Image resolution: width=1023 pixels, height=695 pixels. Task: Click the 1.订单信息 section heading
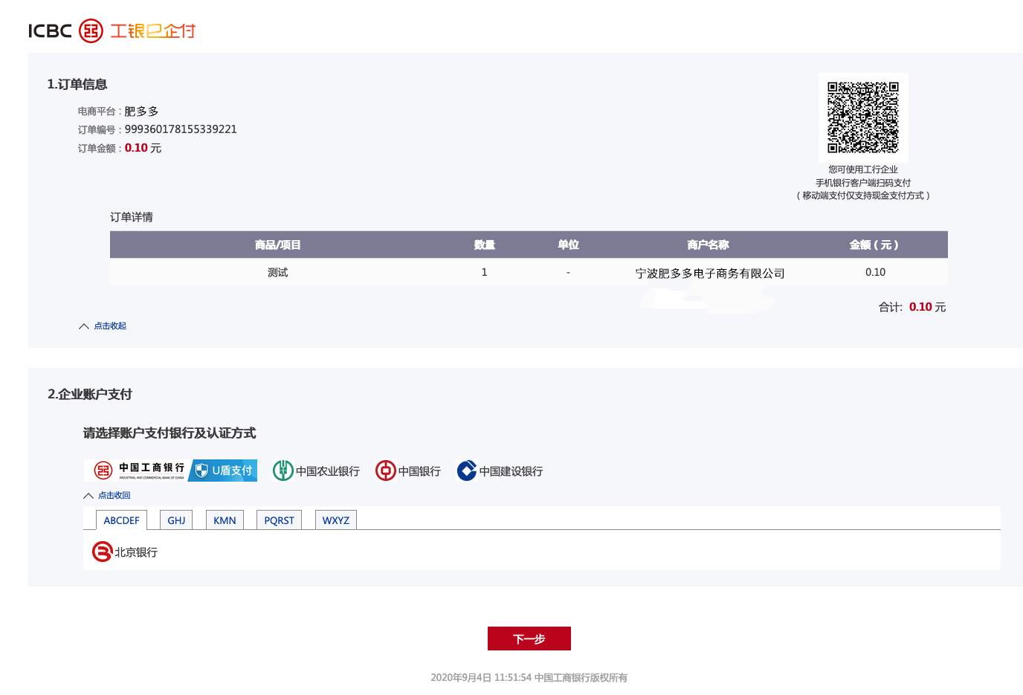pos(77,85)
